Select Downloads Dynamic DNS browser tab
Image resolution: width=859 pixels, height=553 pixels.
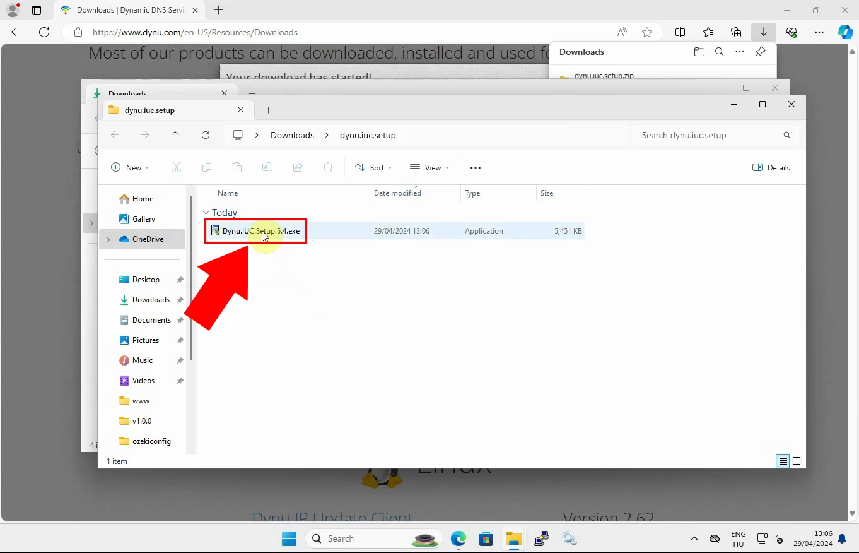click(x=129, y=10)
